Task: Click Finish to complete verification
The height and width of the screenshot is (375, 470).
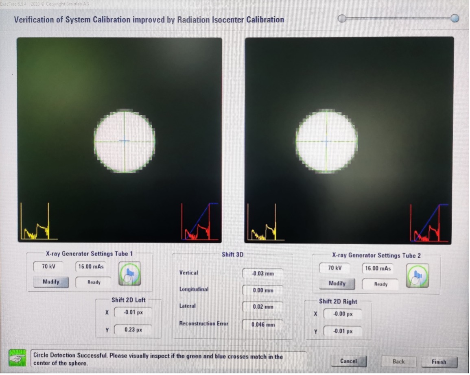Action: click(439, 362)
